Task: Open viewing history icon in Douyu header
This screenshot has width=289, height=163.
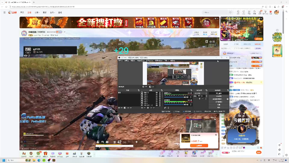Action: point(238,12)
